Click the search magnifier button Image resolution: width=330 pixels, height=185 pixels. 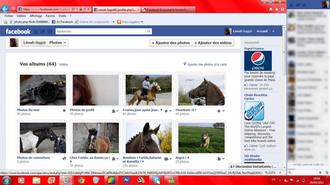pyautogui.click(x=148, y=31)
